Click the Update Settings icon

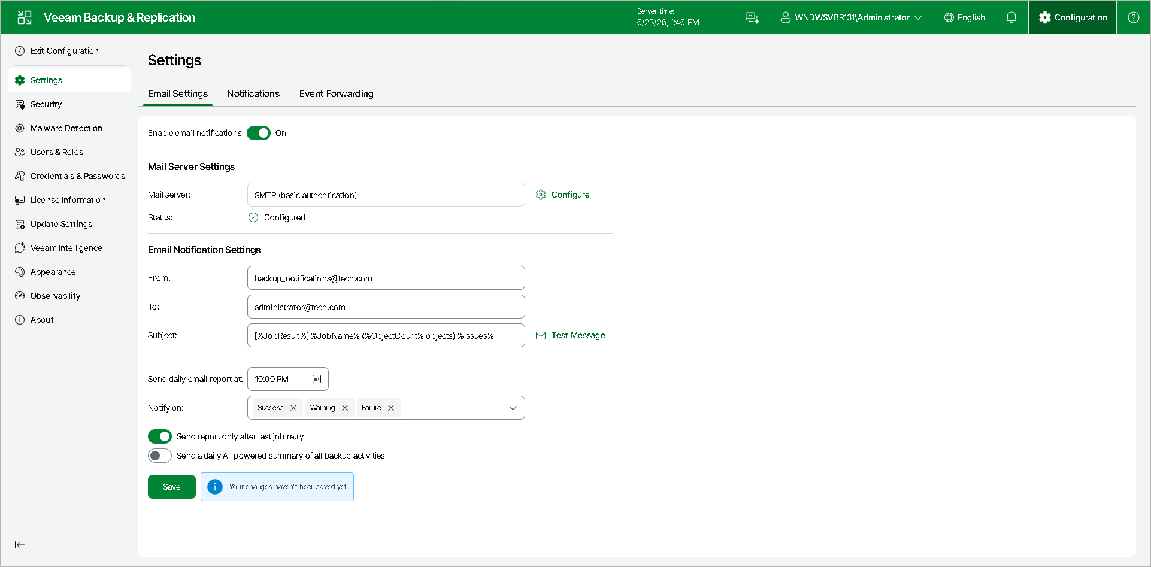20,224
